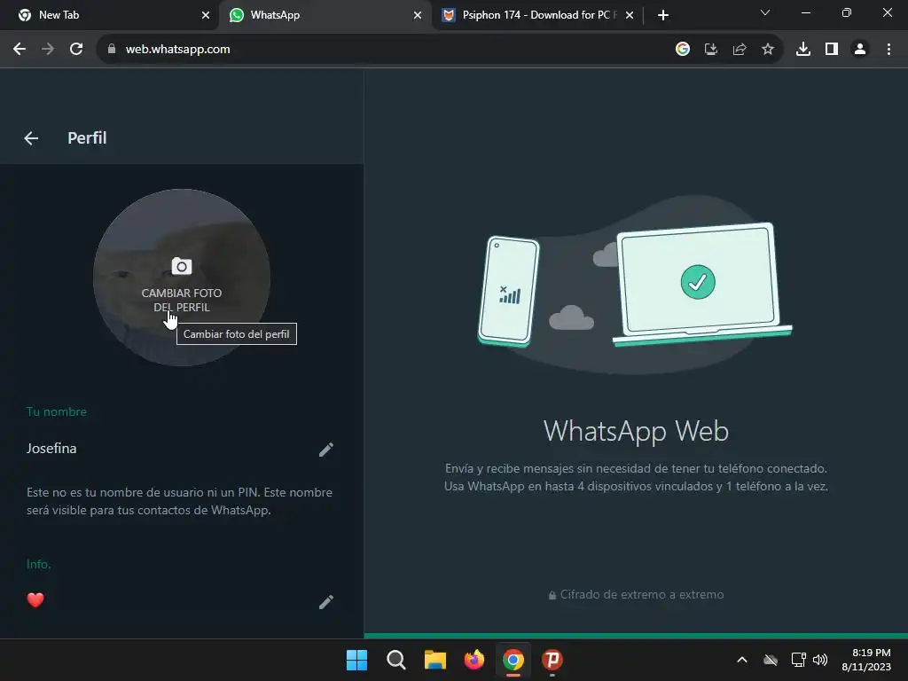This screenshot has width=908, height=681.
Task: Bookmark this page with star icon
Action: (x=768, y=50)
